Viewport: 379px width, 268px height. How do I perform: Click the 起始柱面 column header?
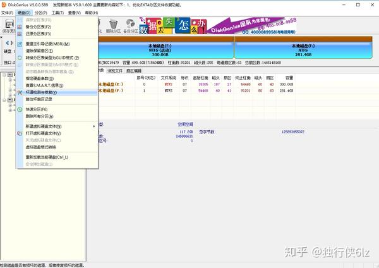point(200,78)
